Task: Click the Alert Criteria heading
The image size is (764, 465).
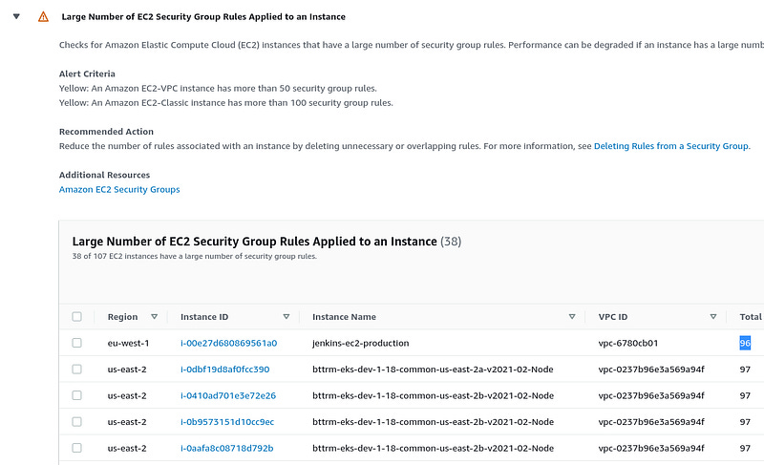Action: [x=87, y=74]
